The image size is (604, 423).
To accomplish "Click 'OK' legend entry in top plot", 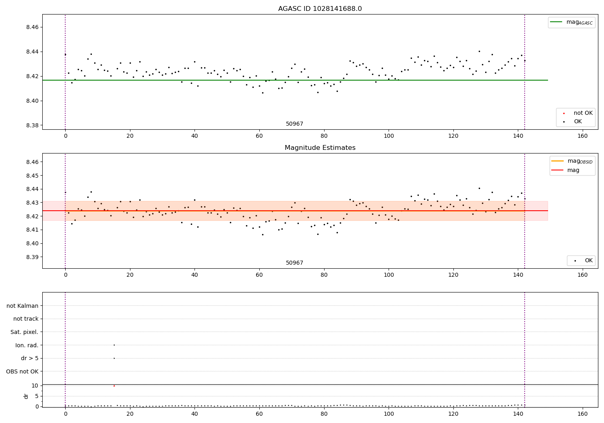I will [573, 122].
